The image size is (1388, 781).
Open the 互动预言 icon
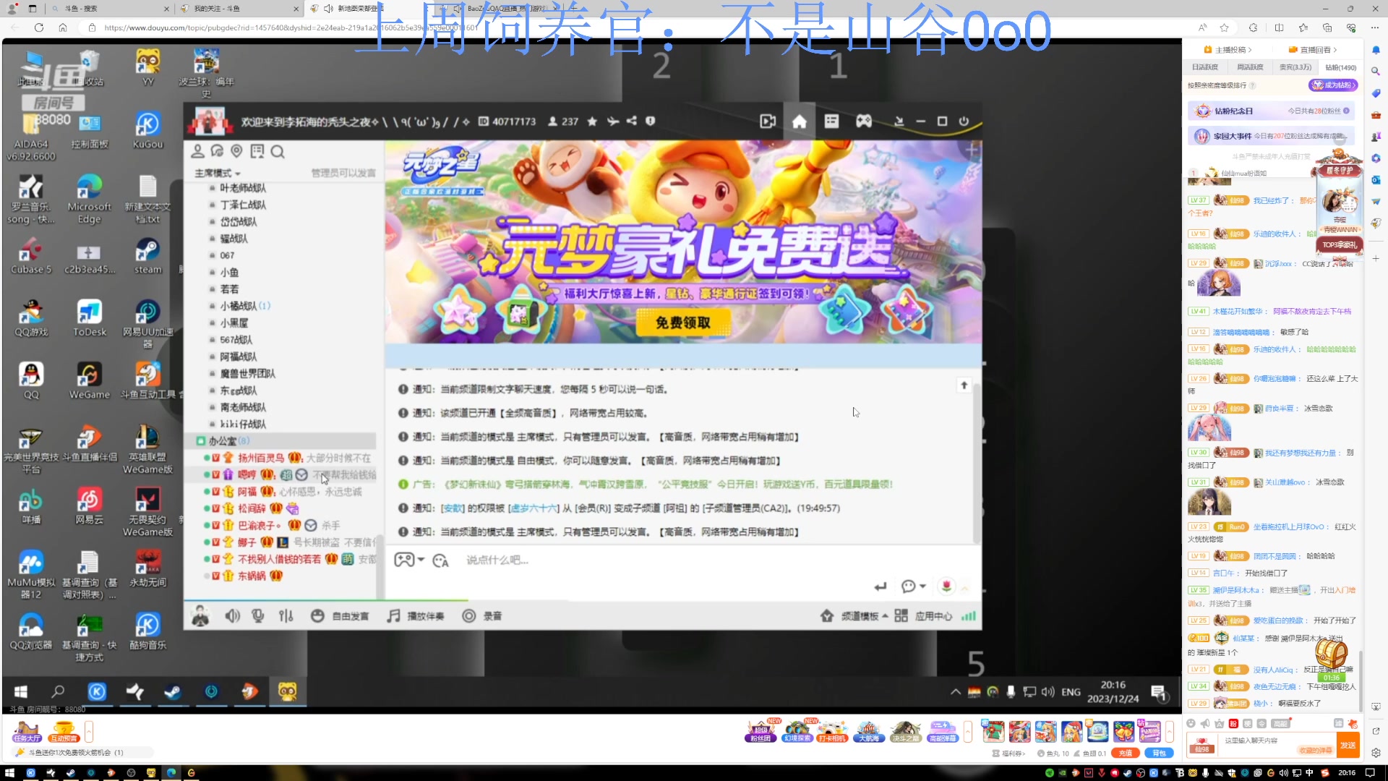(64, 732)
